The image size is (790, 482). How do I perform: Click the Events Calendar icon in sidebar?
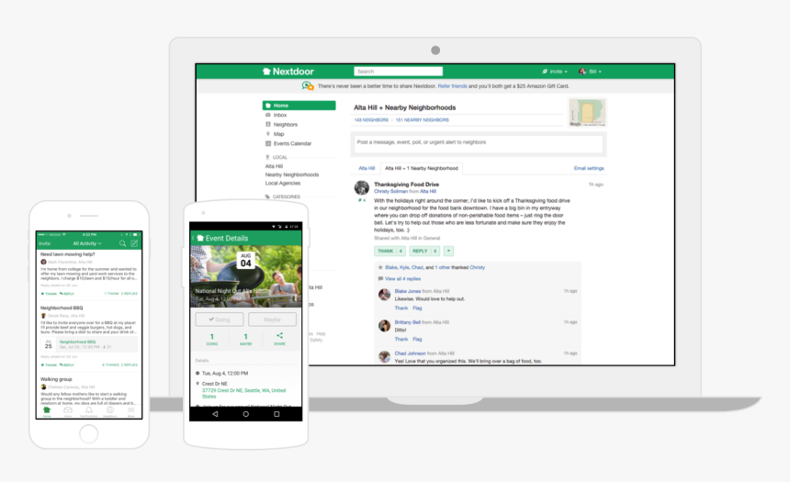tap(268, 143)
